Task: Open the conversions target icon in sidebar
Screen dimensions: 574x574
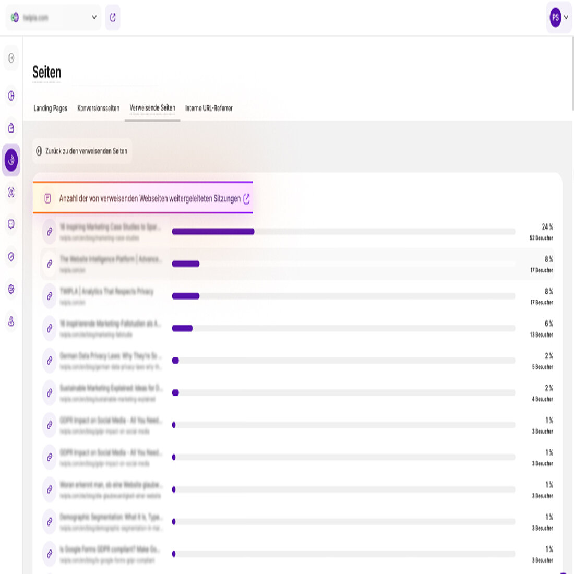Action: pos(10,192)
